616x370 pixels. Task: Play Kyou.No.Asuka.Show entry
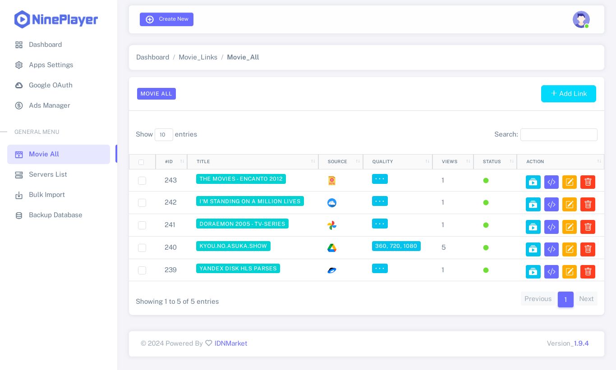click(533, 249)
